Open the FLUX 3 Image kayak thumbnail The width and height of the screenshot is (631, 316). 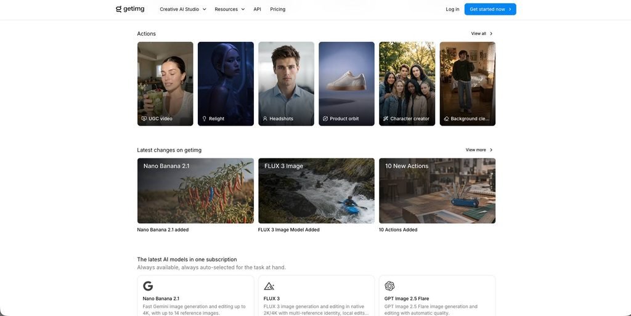316,190
